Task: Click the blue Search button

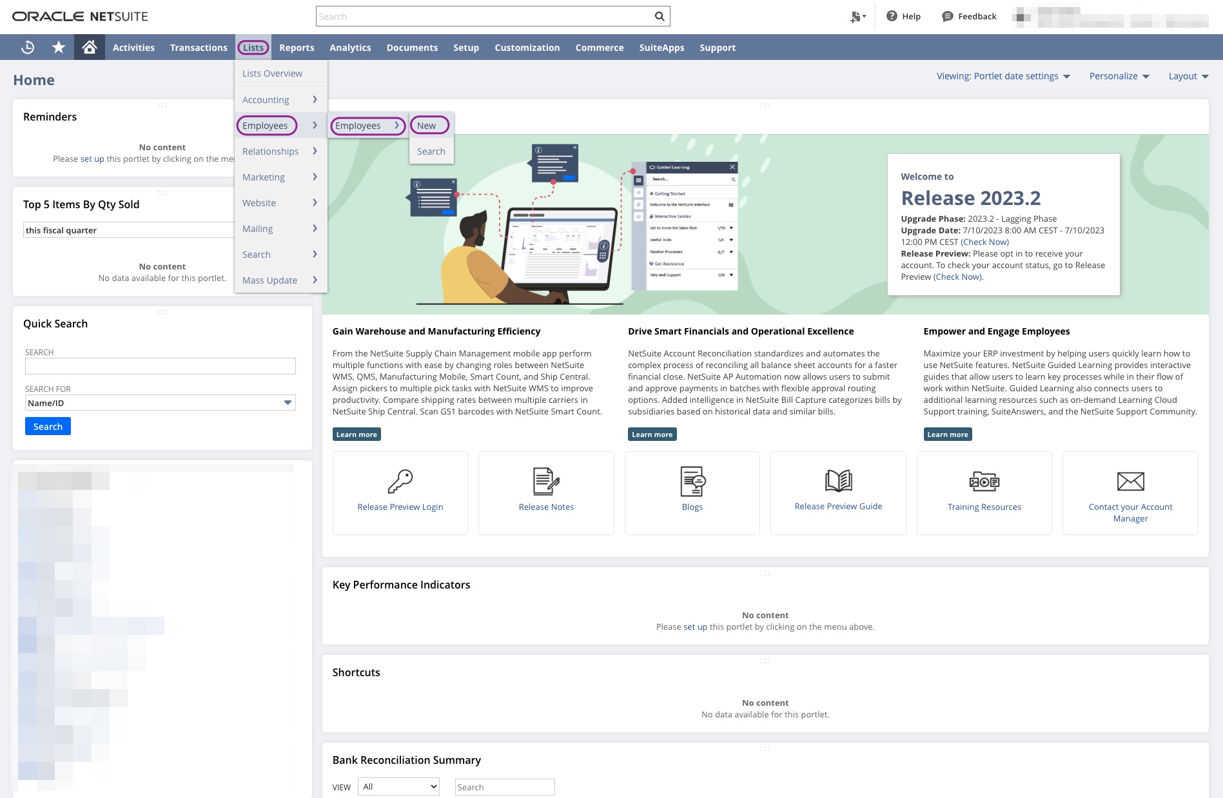Action: [x=48, y=426]
